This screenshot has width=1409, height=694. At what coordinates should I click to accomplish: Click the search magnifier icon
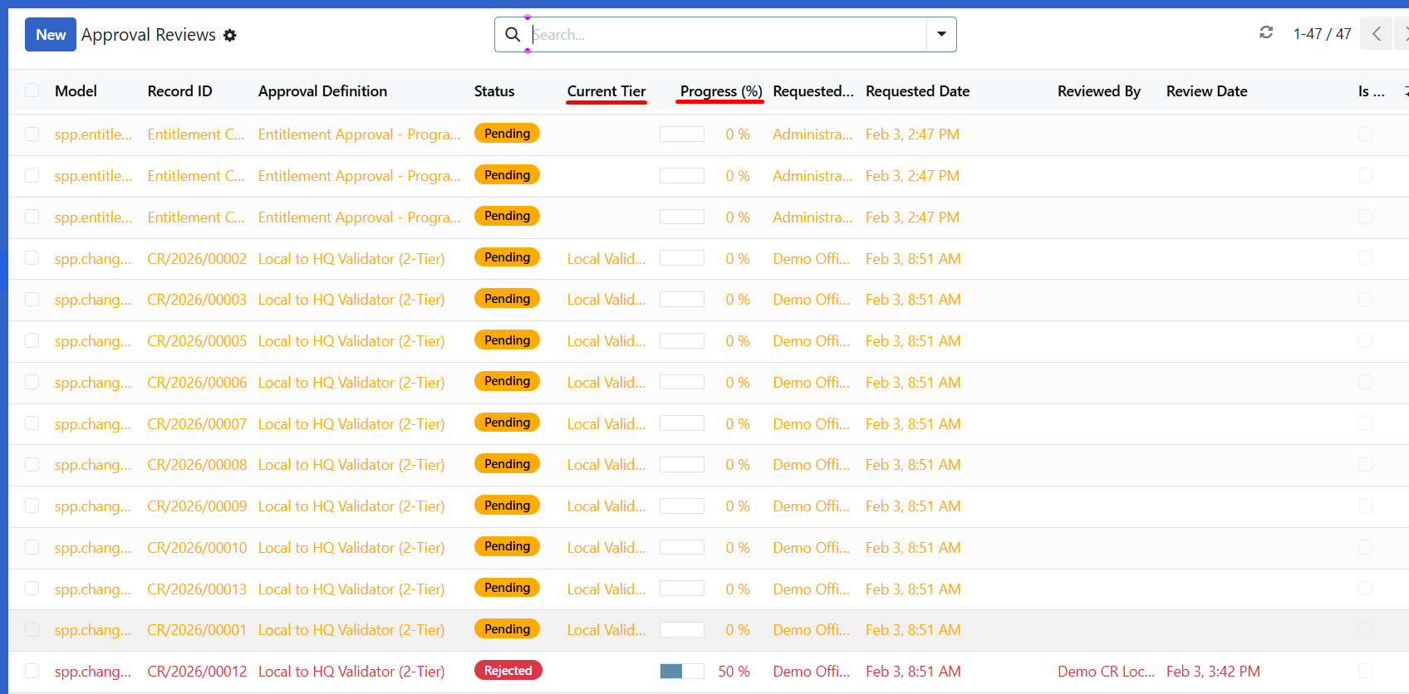513,35
